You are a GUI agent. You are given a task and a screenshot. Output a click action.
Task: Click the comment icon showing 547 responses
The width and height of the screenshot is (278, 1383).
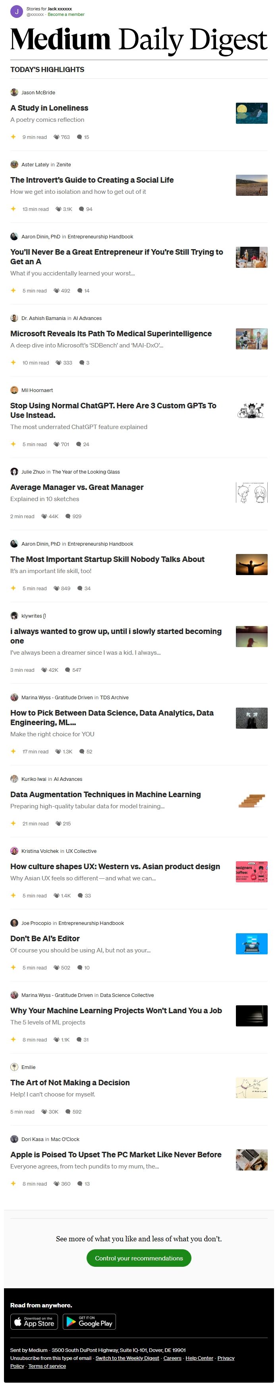coord(68,670)
